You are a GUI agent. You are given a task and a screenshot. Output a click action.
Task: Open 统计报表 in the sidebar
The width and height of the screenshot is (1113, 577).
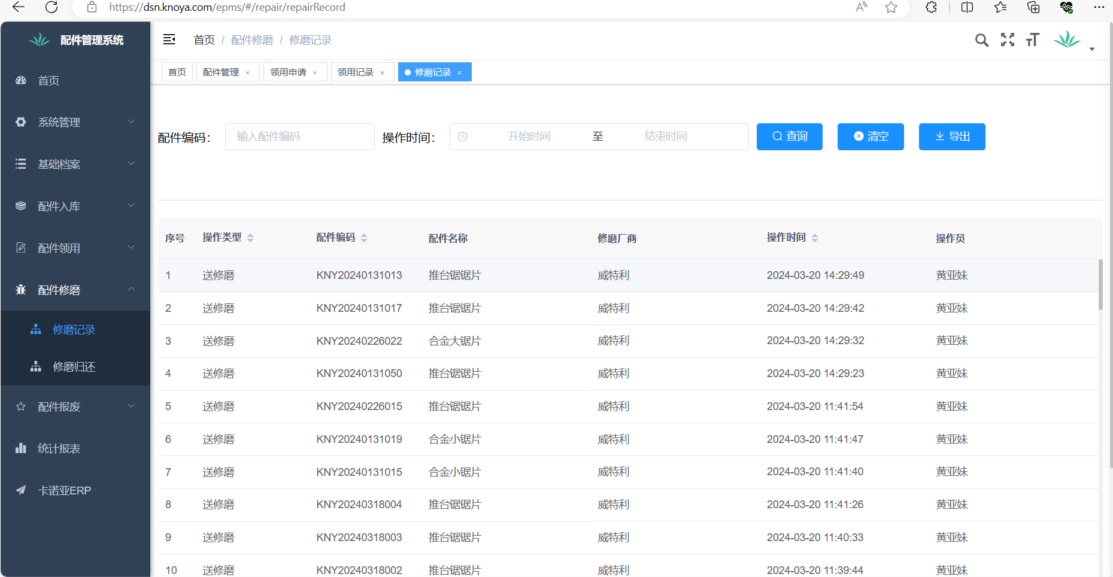coord(75,448)
